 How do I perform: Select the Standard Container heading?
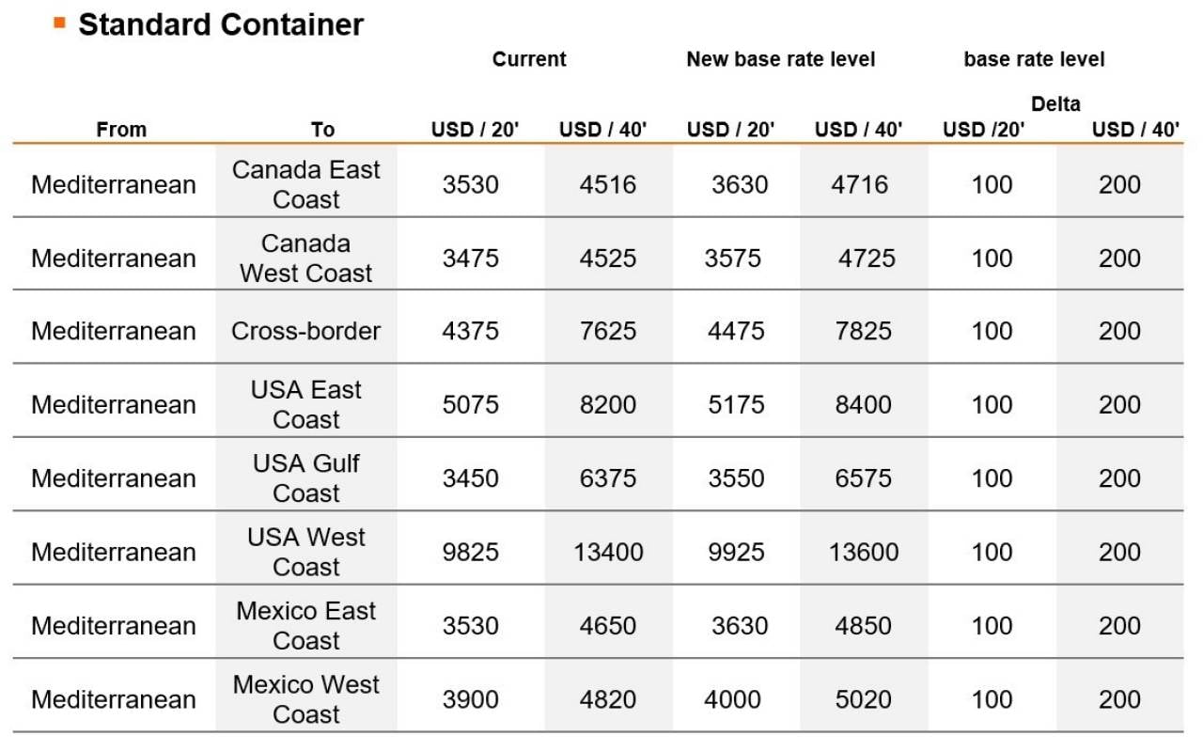(x=221, y=24)
